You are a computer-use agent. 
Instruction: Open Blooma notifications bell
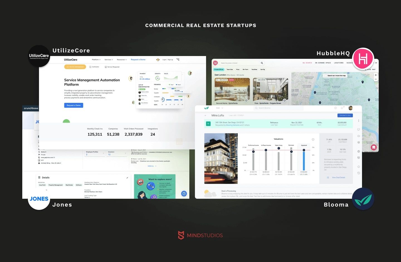[342, 108]
